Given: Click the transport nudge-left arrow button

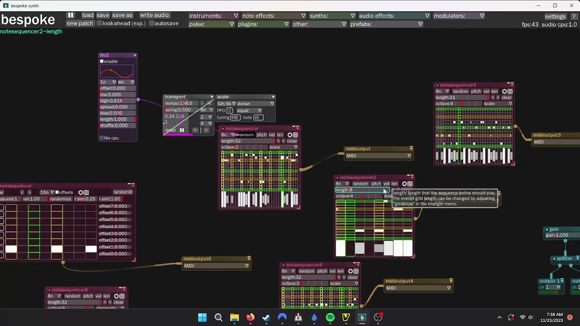Looking at the screenshot, I should [195, 130].
